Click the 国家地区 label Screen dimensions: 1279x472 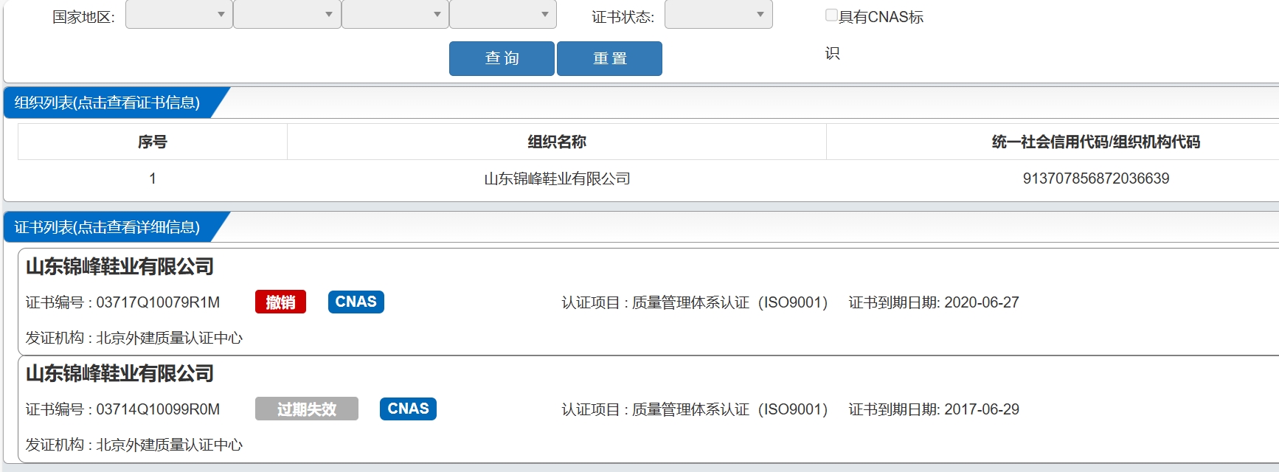coord(83,17)
